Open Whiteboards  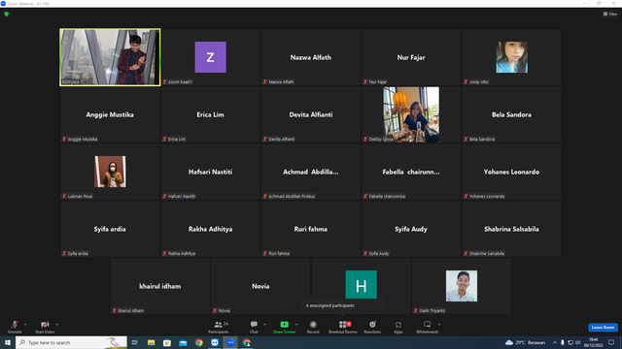pos(428,327)
